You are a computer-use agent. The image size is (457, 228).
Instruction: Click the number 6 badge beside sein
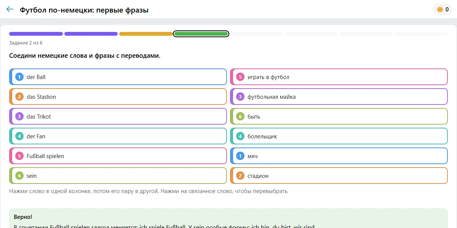tap(19, 176)
